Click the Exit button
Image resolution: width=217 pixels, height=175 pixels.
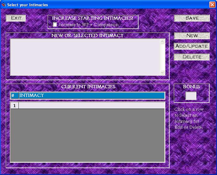(16, 18)
